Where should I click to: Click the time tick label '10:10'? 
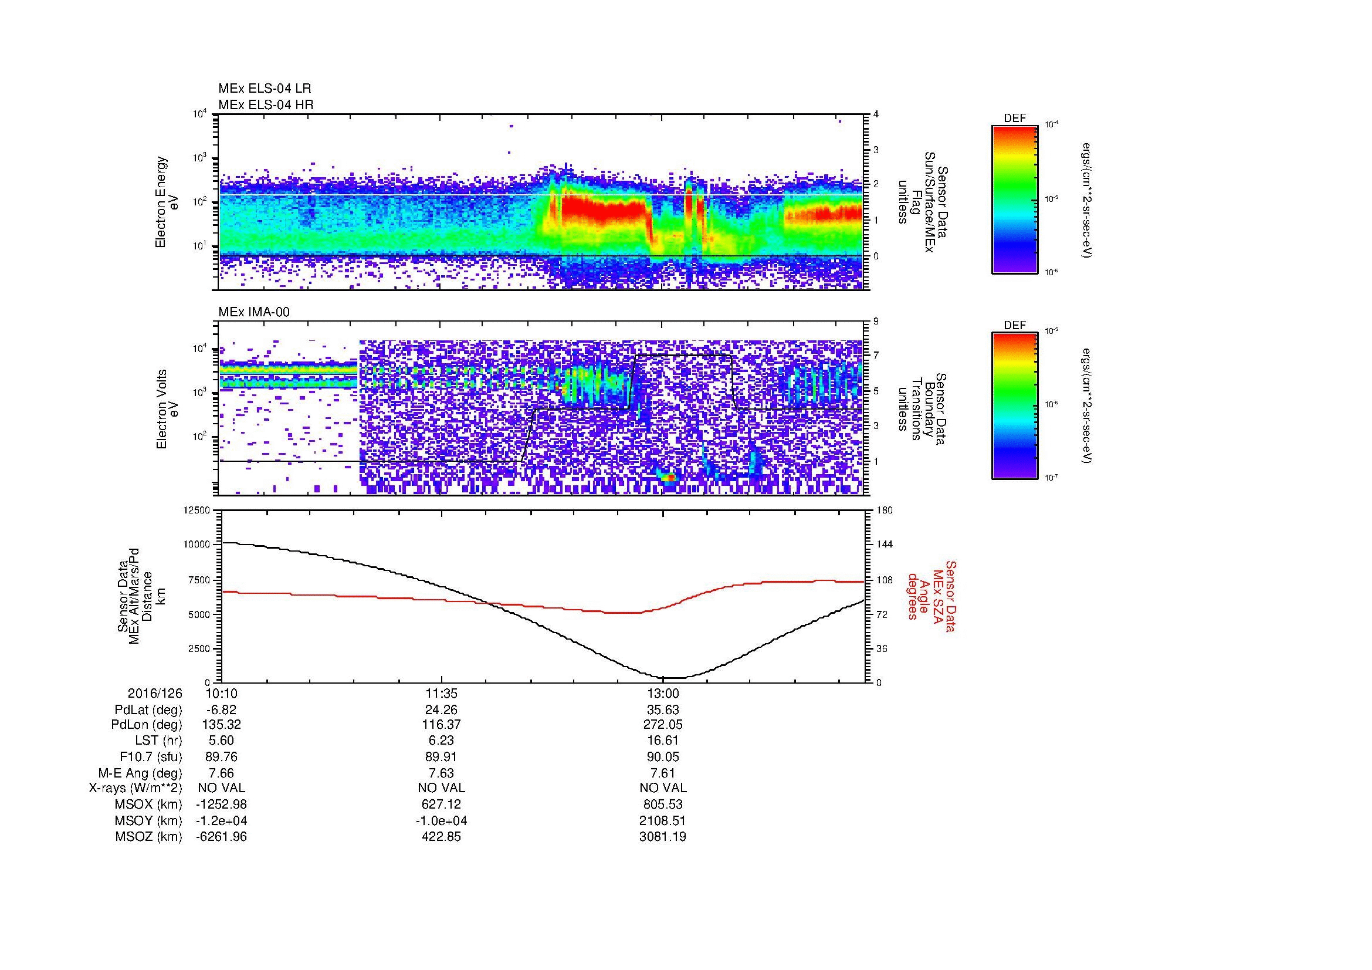click(x=221, y=693)
